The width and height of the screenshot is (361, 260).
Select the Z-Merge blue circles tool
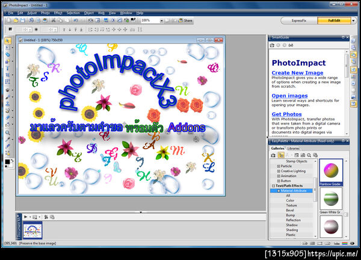[x=8, y=55]
